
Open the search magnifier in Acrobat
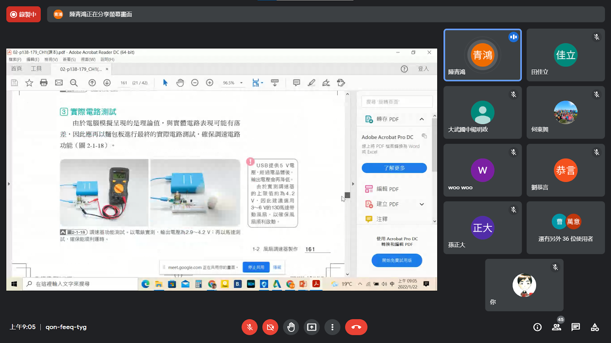click(x=74, y=83)
